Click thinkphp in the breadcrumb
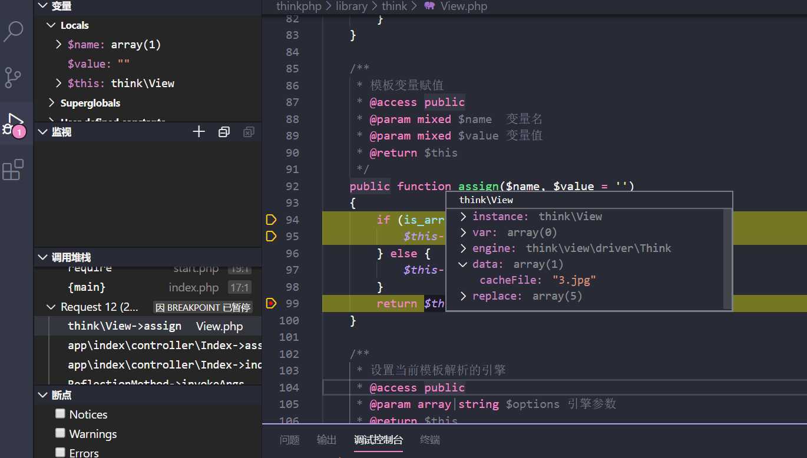Screen dimensions: 807x458 300,6
